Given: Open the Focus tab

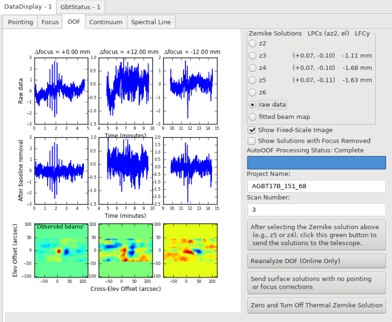Looking at the screenshot, I should 50,22.
